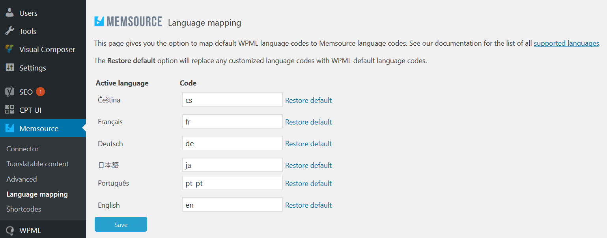Restore default code for English
This screenshot has width=607, height=238.
(x=308, y=205)
